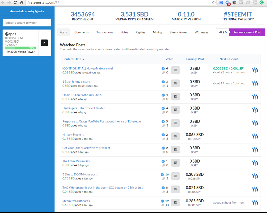Open 'TAO Whitepaper is out in the open' link
The width and height of the screenshot is (267, 213).
click(x=103, y=188)
